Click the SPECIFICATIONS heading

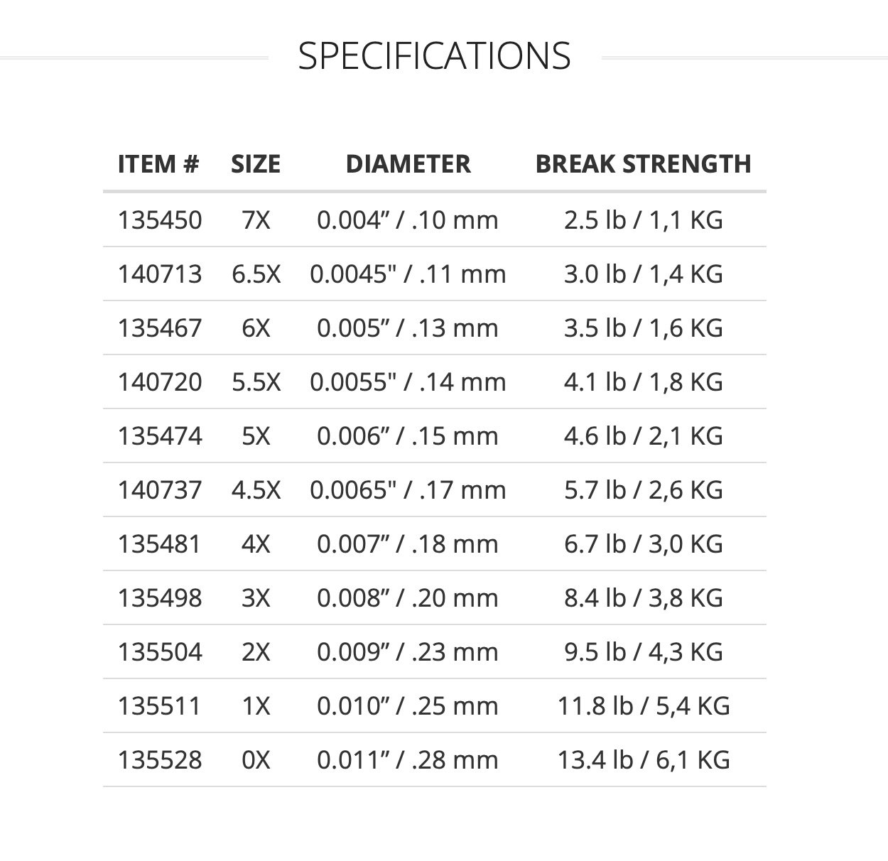click(434, 55)
